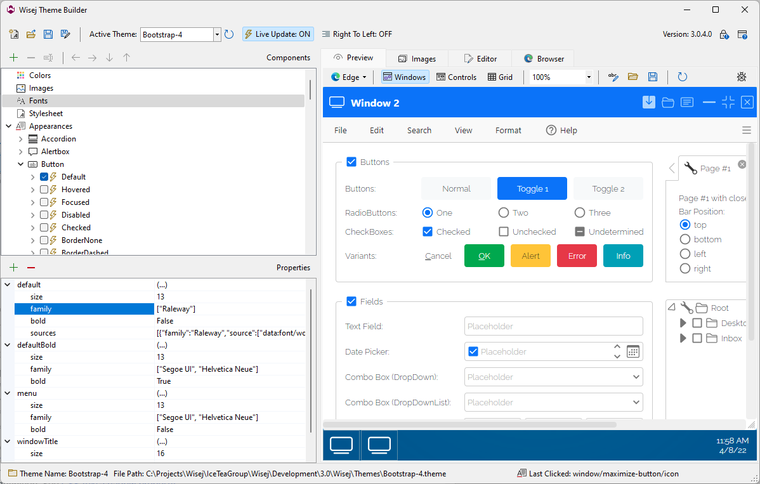Move component down with down arrow
This screenshot has height=484, width=760.
click(110, 58)
